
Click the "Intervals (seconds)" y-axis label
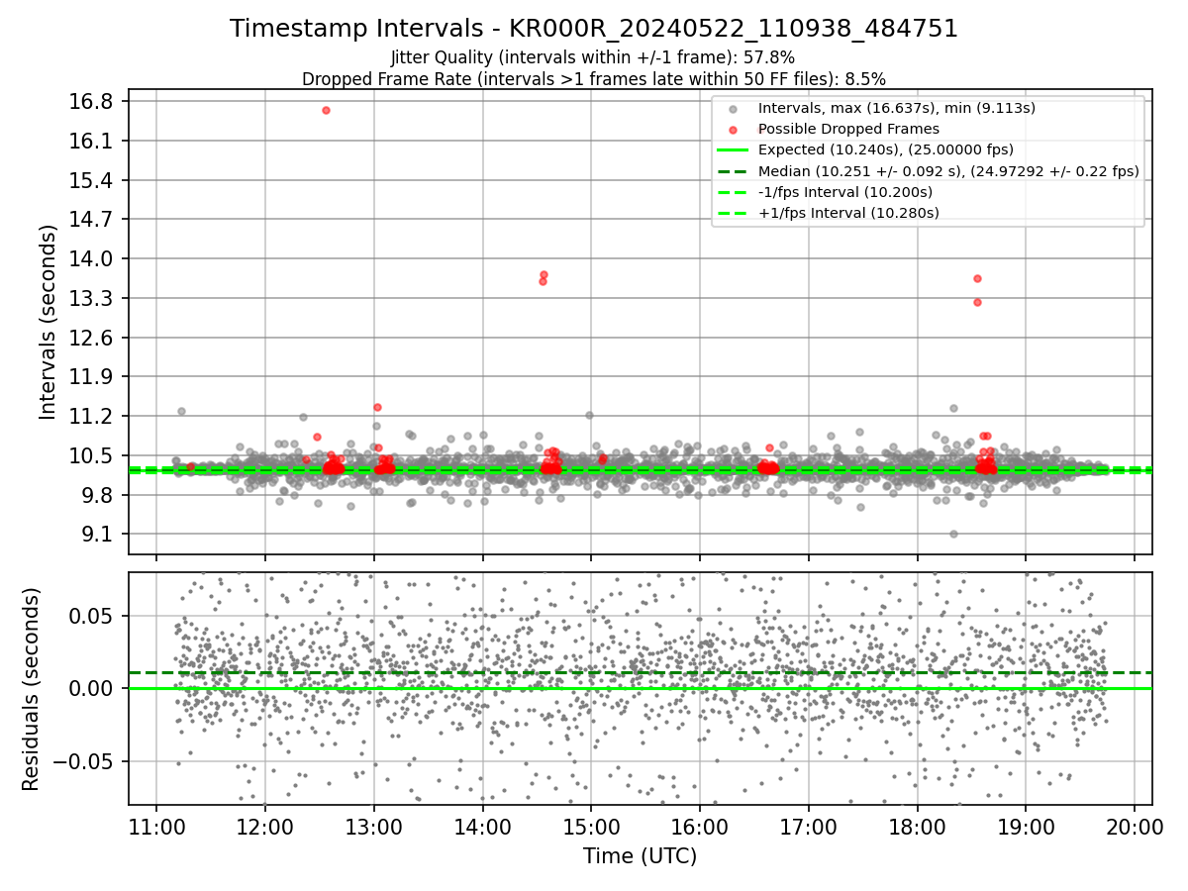click(x=48, y=322)
